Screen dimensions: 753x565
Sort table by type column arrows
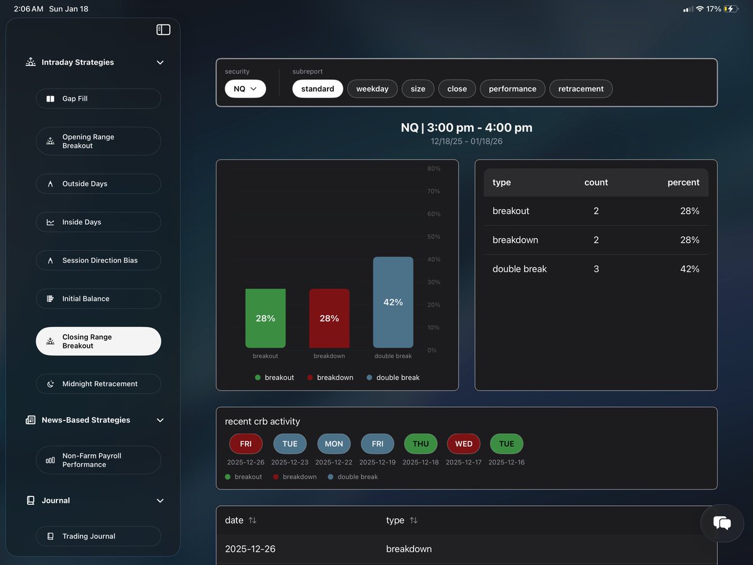click(x=414, y=520)
